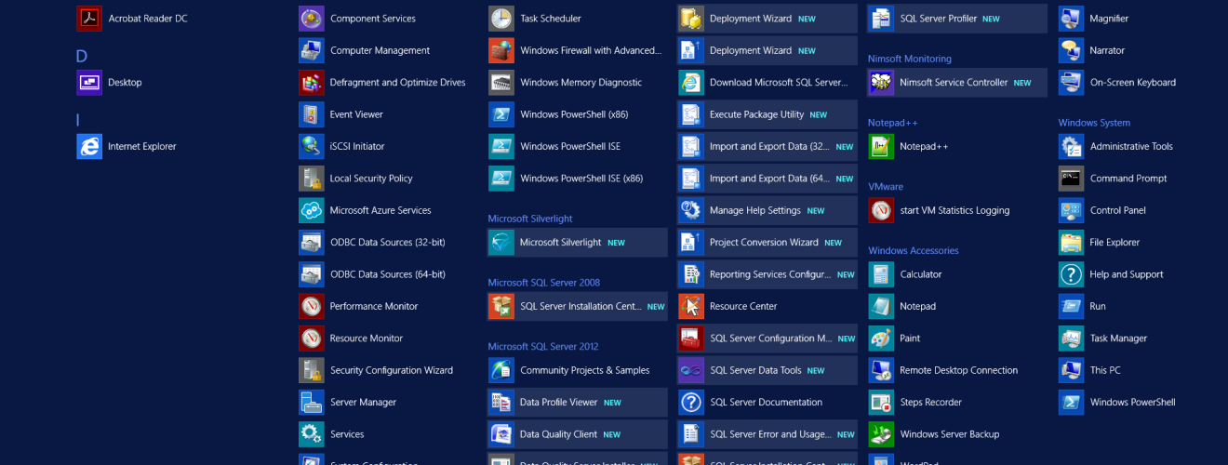
Task: Open Help and Support icon
Action: click(1072, 274)
